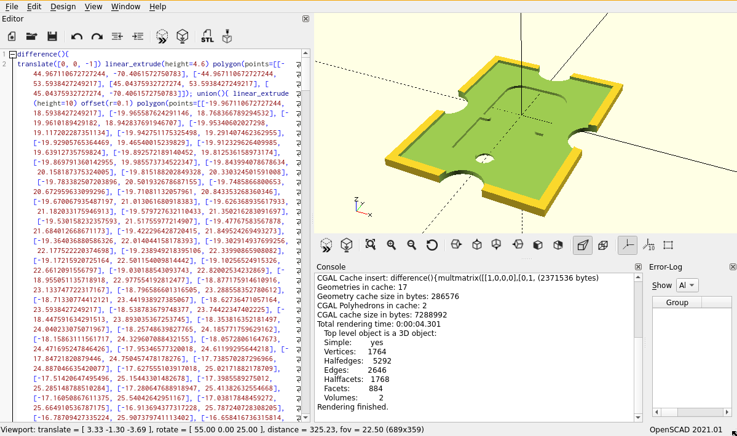The image size is (737, 436).
Task: Open the Error-Log Show filter dropdown
Action: coord(687,285)
